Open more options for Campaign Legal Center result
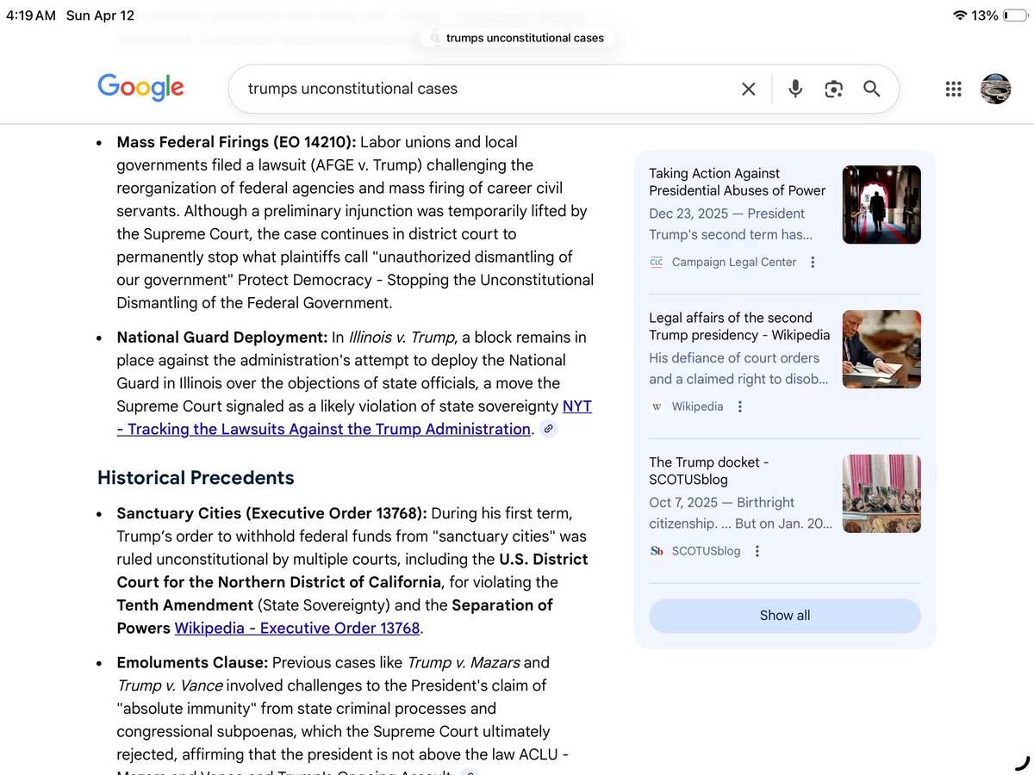This screenshot has height=775, width=1034. point(813,262)
